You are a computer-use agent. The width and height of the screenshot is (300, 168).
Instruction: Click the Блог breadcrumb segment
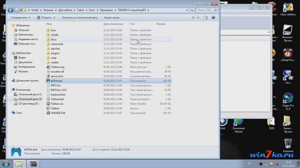(92, 10)
